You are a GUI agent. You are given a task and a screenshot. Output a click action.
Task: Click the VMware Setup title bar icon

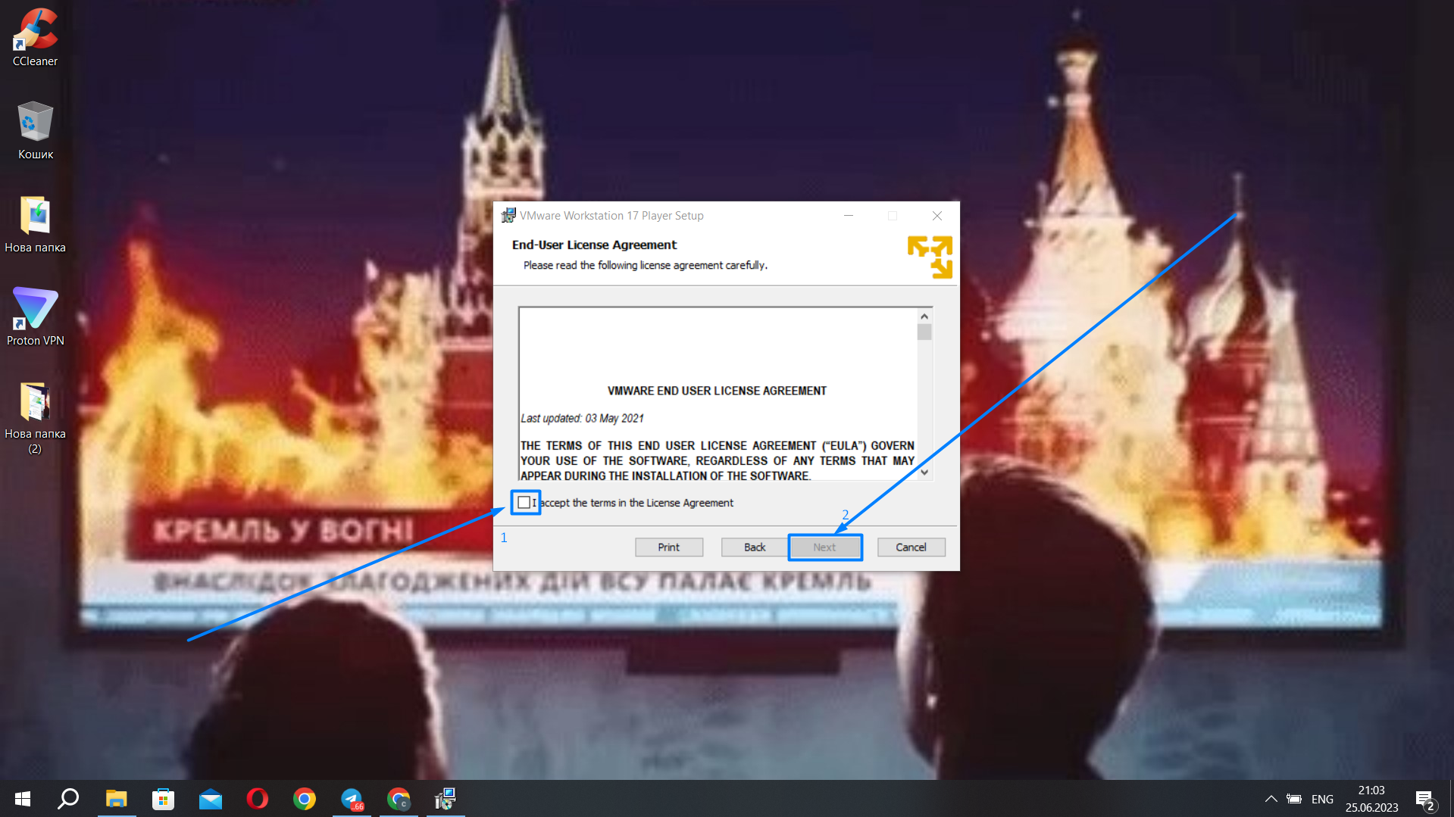tap(508, 216)
